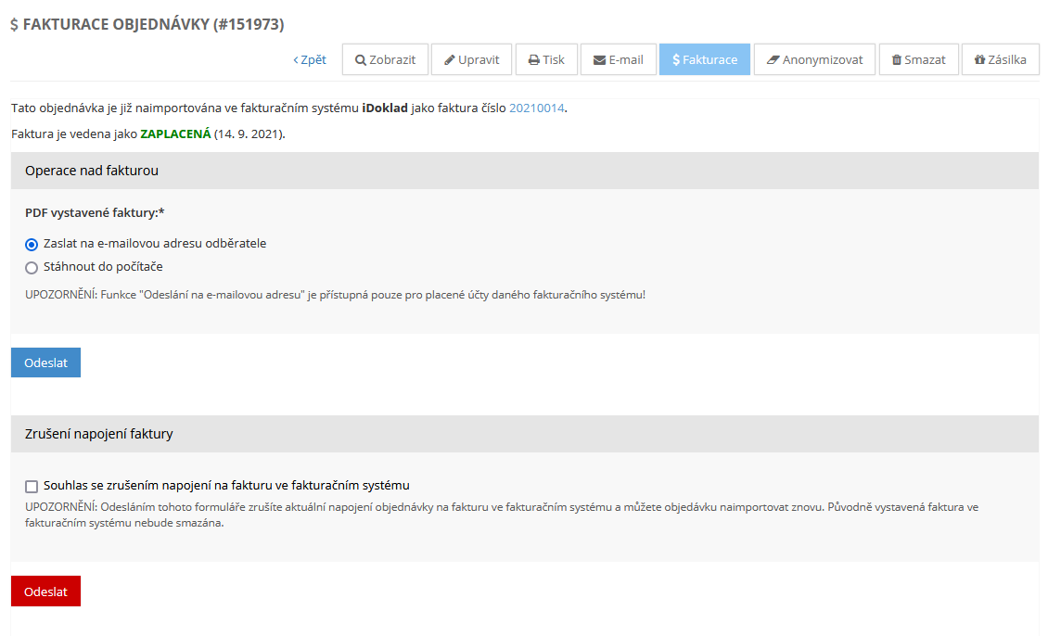
Task: Click the 'PDF vystavené faktury' field label
Action: (95, 212)
